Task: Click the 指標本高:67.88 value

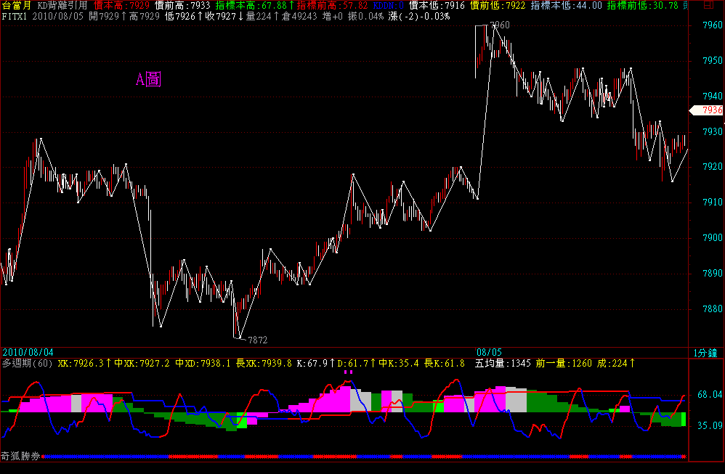Action: (x=251, y=6)
